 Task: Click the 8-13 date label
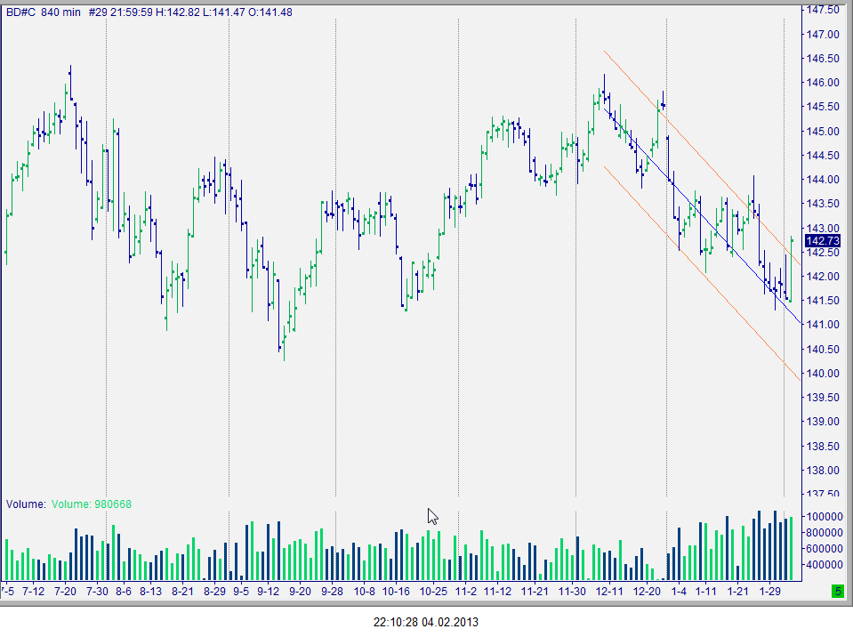(150, 592)
